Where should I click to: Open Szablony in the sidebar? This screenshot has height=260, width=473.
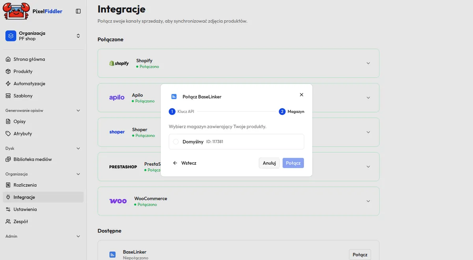click(x=43, y=96)
